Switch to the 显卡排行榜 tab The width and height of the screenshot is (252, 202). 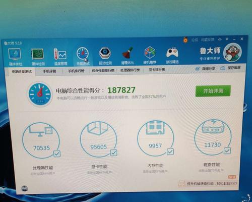(157, 70)
